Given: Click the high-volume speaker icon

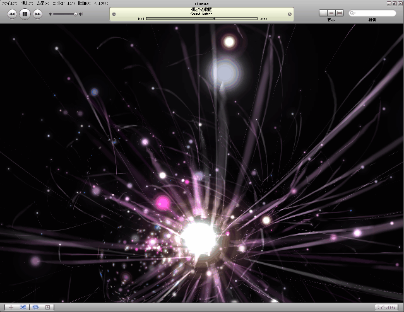Looking at the screenshot, I should click(x=81, y=14).
